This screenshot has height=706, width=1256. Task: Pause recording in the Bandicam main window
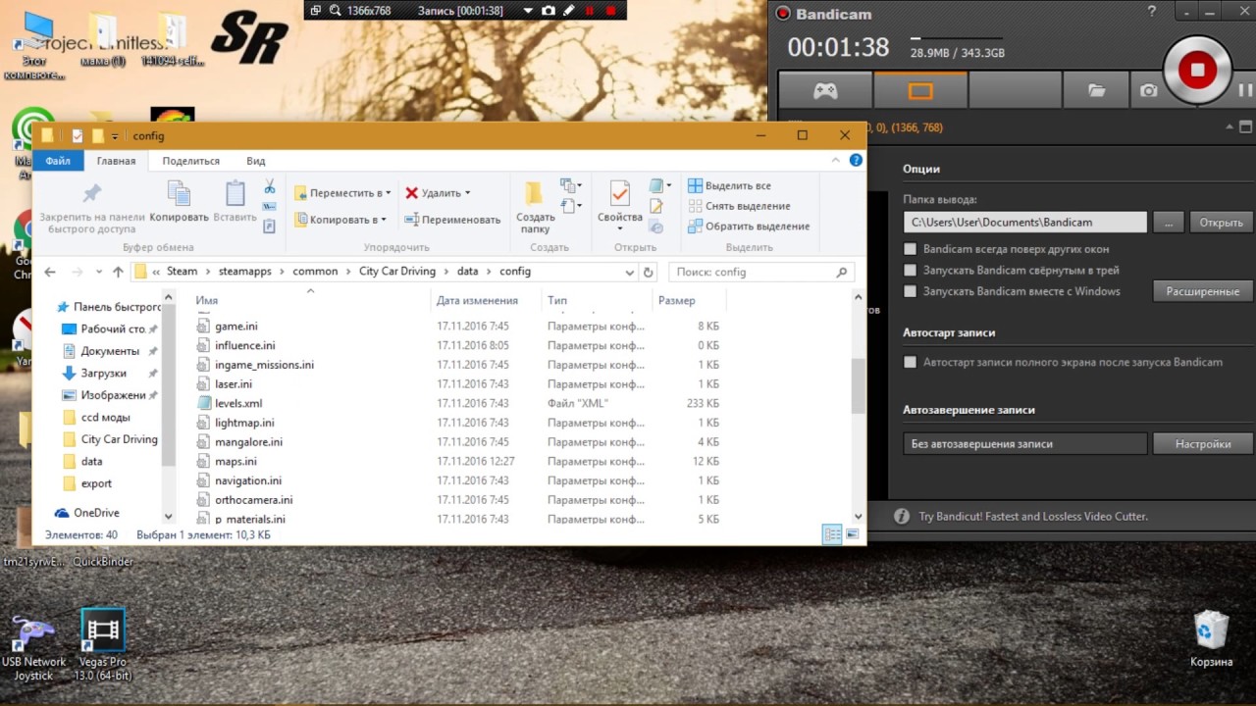point(1244,90)
